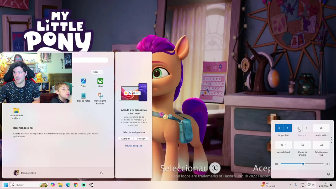Launch Copilot from the taskbar
This screenshot has width=336, height=189.
click(x=53, y=185)
